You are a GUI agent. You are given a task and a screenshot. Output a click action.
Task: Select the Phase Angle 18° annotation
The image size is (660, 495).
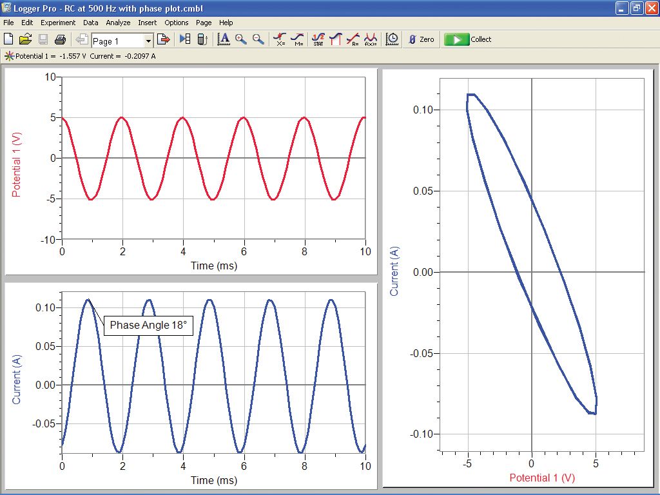click(148, 325)
